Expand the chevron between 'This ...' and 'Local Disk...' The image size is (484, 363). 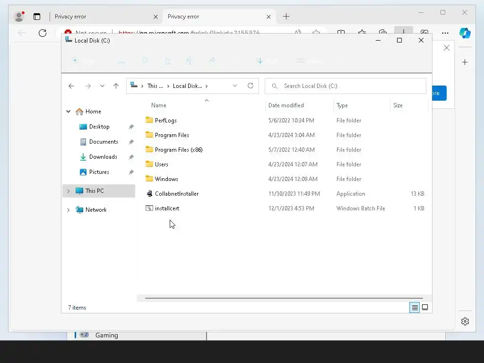[x=168, y=86]
